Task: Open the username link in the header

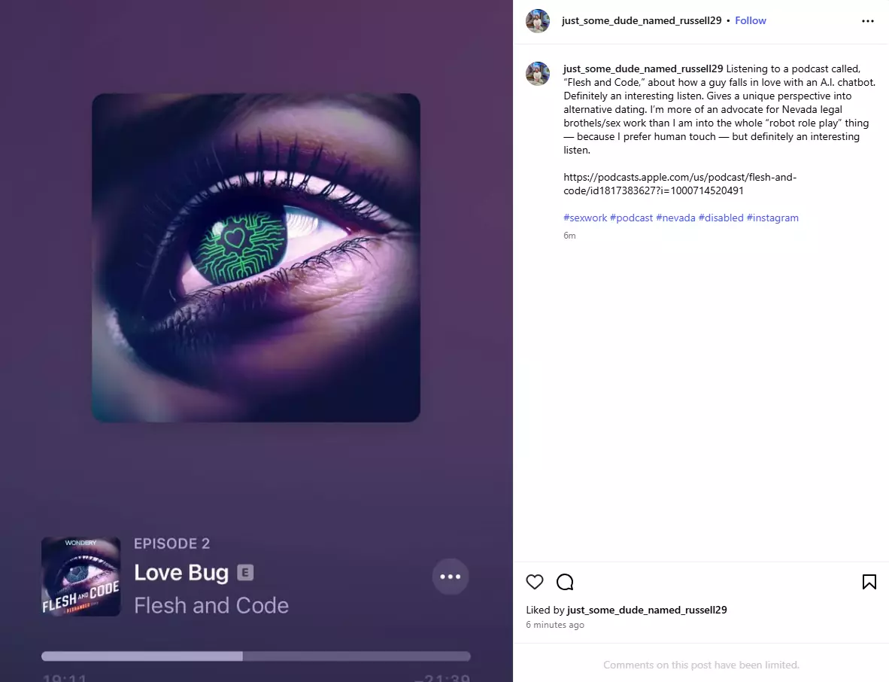Action: [x=642, y=20]
